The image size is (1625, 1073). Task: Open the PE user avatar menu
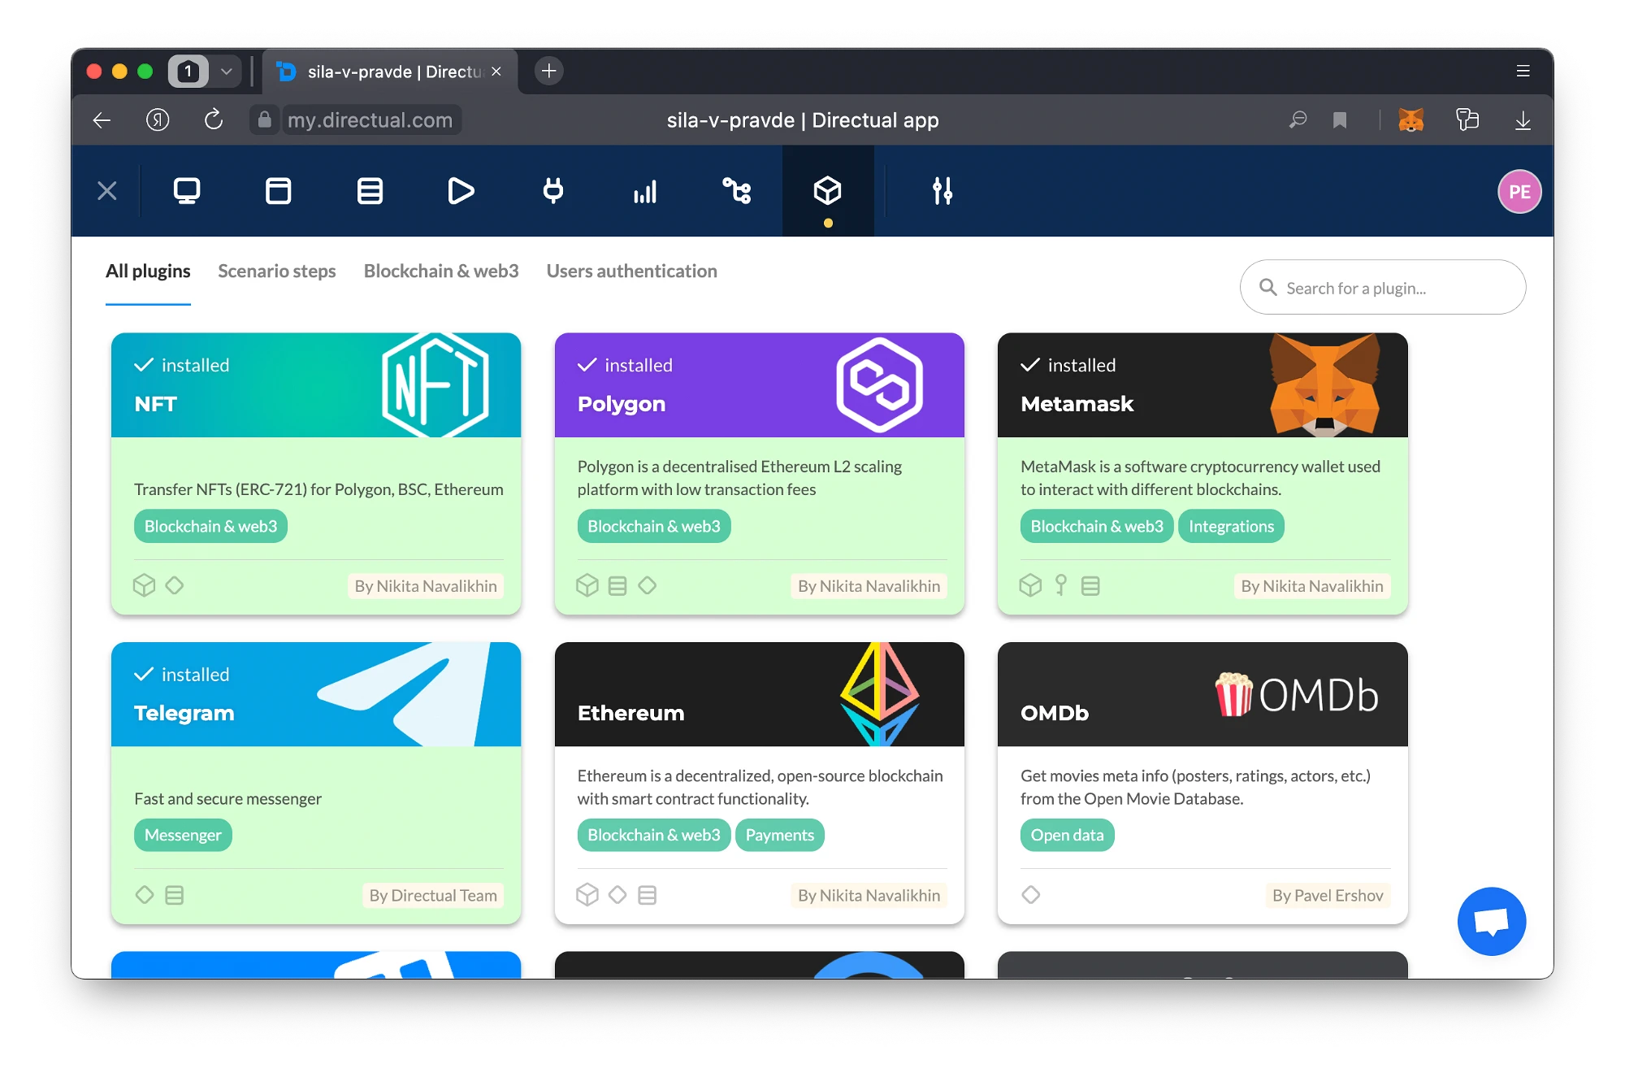(x=1519, y=192)
